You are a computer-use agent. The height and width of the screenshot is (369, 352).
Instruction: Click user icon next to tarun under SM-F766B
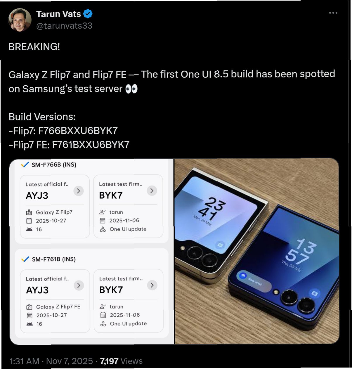[103, 212]
